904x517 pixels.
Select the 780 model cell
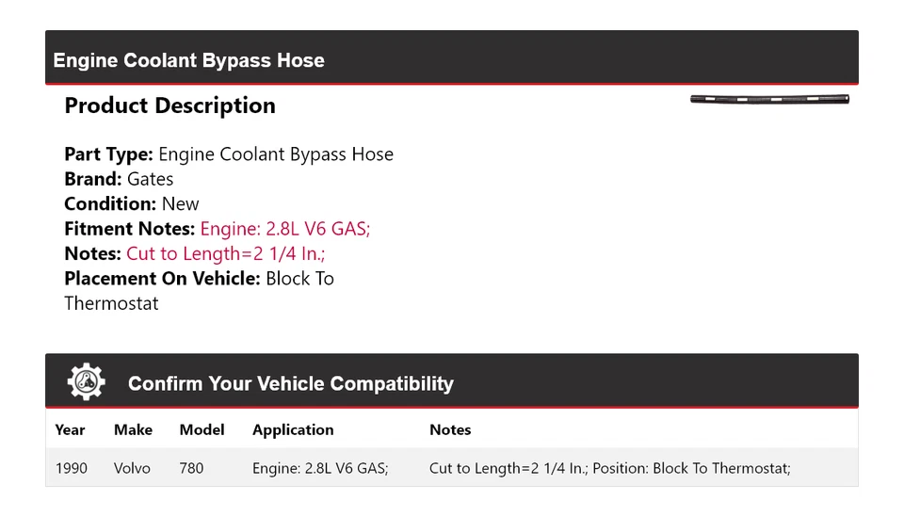coord(191,468)
